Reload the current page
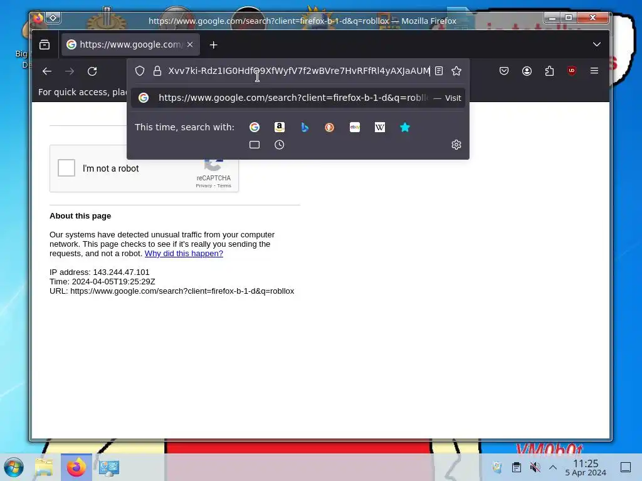 (x=92, y=71)
